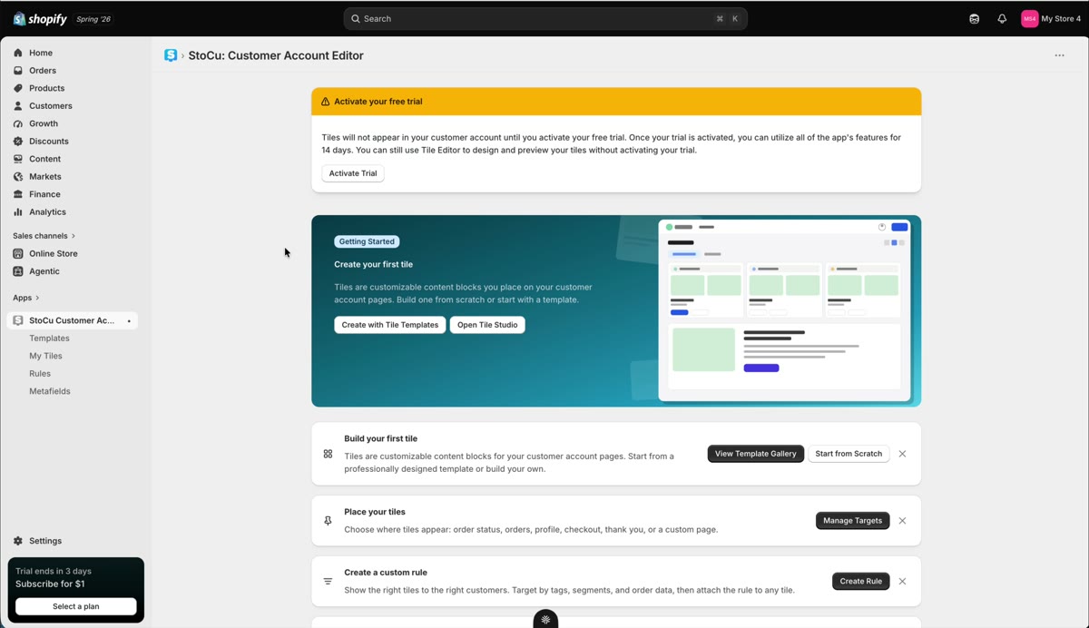Open notifications bell
This screenshot has width=1089, height=628.
[x=1002, y=19]
